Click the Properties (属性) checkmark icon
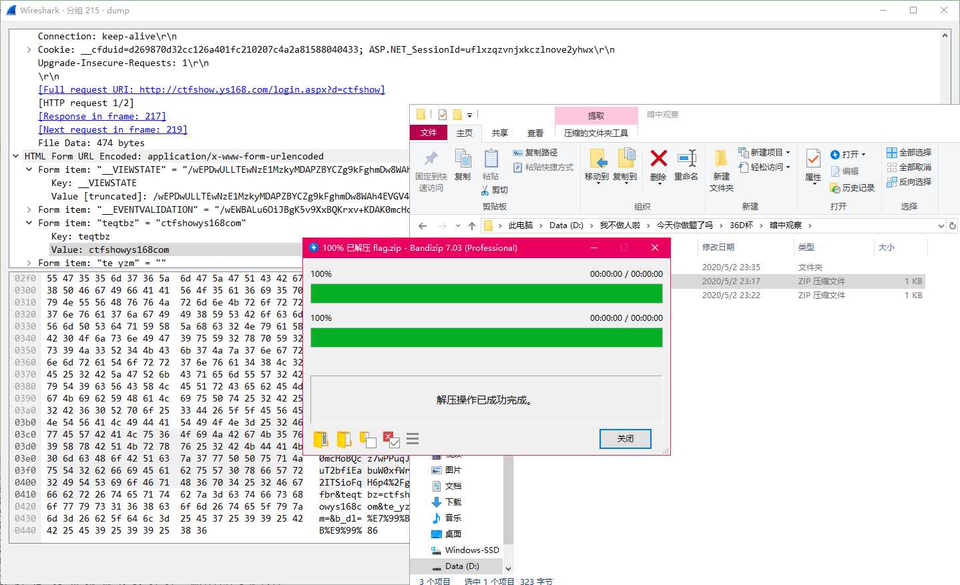This screenshot has width=960, height=585. [813, 159]
